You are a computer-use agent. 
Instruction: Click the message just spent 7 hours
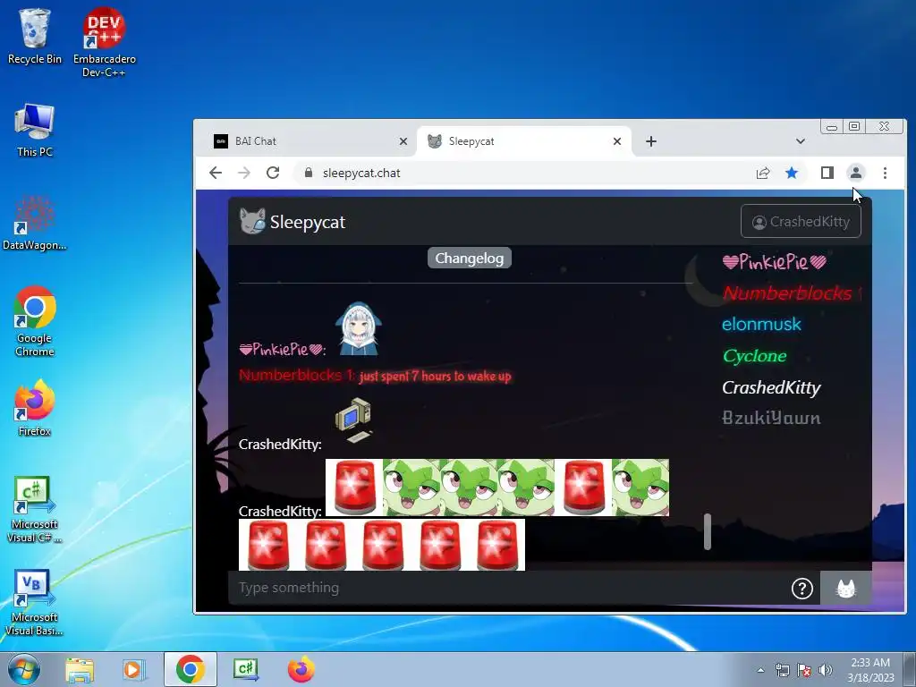pyautogui.click(x=436, y=377)
